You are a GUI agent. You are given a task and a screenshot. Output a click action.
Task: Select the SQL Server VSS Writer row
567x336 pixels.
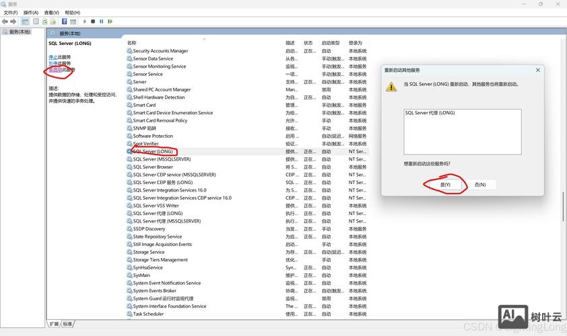[247, 206]
